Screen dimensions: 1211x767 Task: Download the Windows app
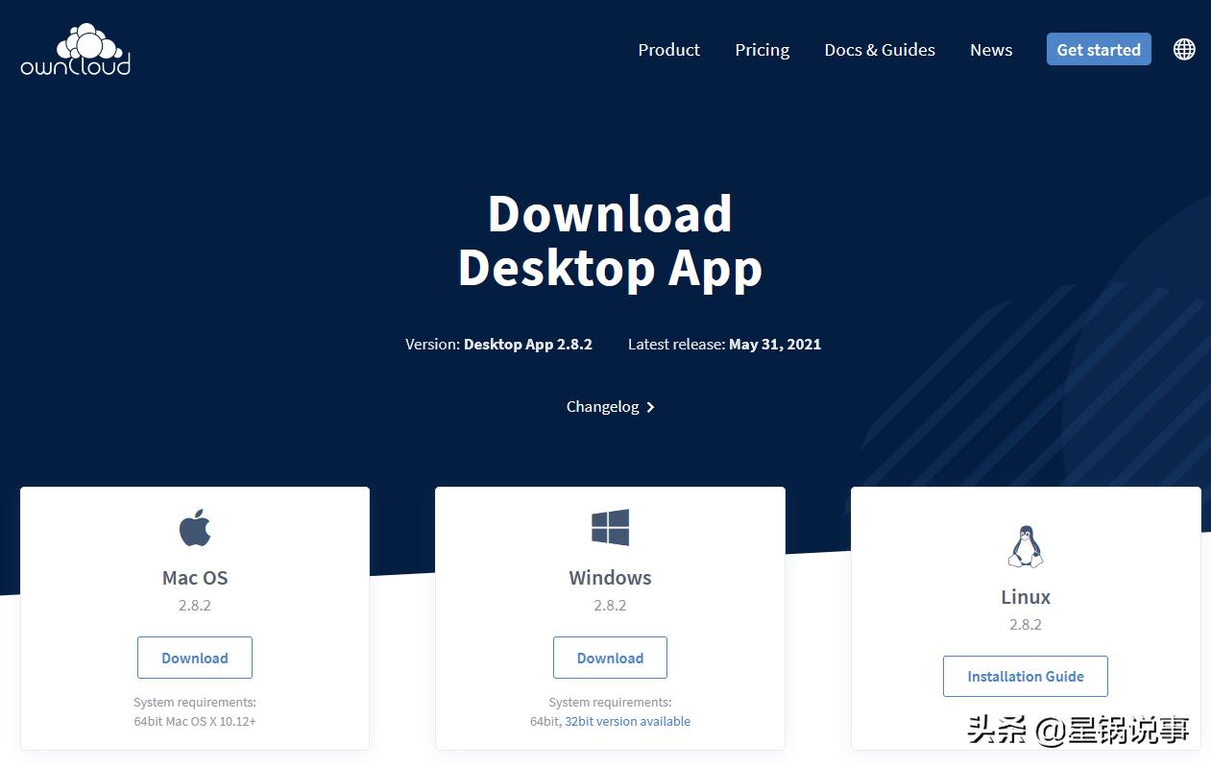(610, 658)
